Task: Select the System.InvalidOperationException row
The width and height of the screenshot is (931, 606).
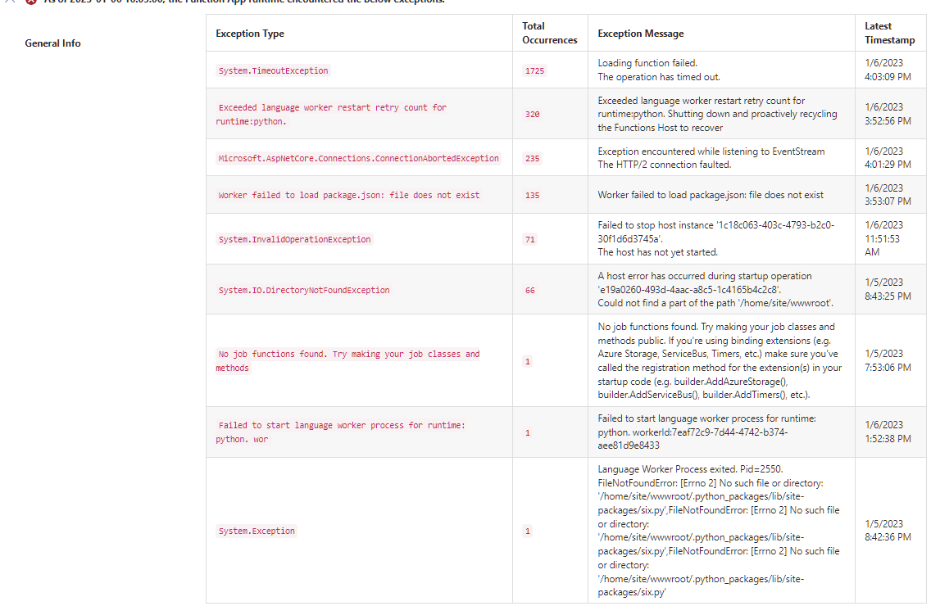Action: 295,238
